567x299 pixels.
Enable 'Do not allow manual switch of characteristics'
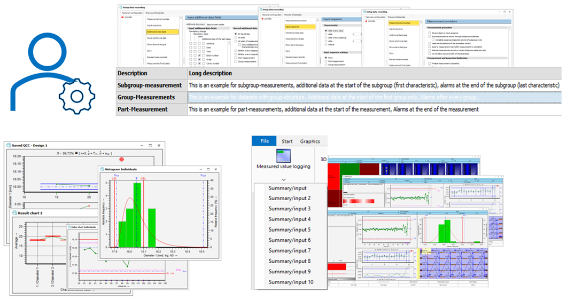tap(430, 54)
